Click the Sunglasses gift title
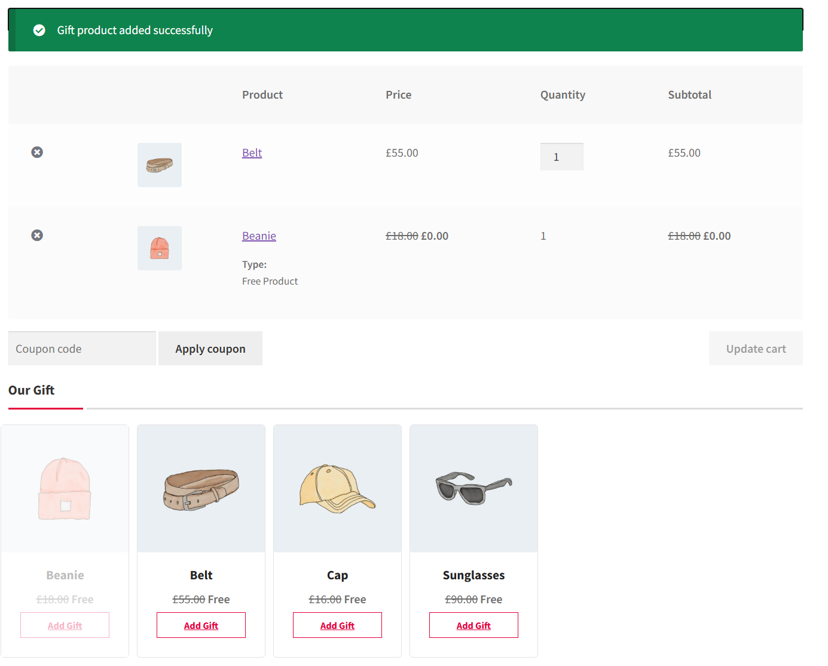The width and height of the screenshot is (828, 666). [473, 575]
